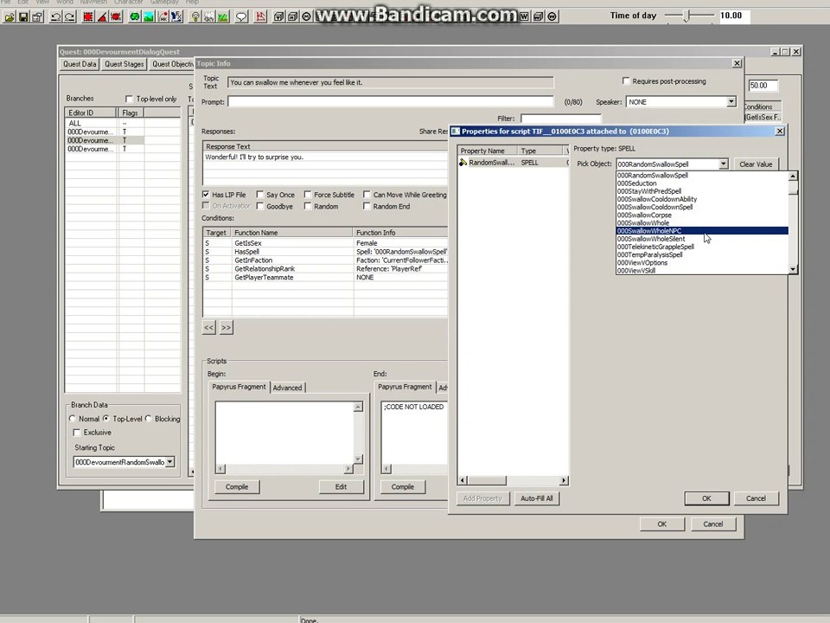Switch to the Begin Advanced tab

coord(287,388)
